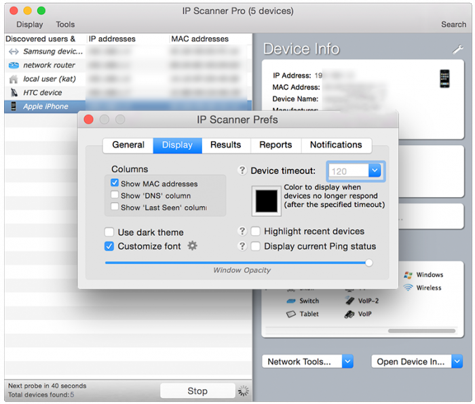Select the VoIP device type icon
Viewport: 475px width, 404px height.
349,314
